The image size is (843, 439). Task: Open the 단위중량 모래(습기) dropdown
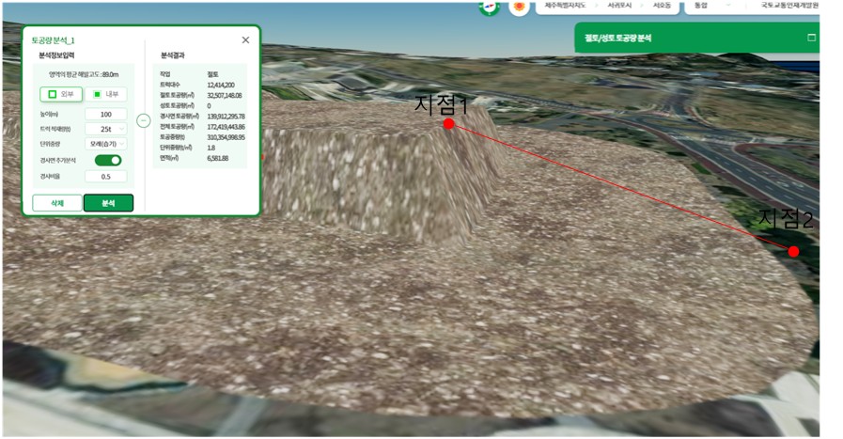point(106,144)
